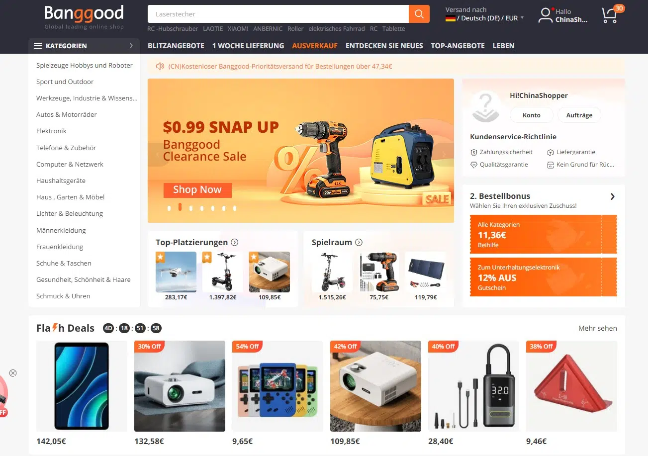This screenshot has width=648, height=456.
Task: Close the floating promo with X icon
Action: (x=13, y=373)
